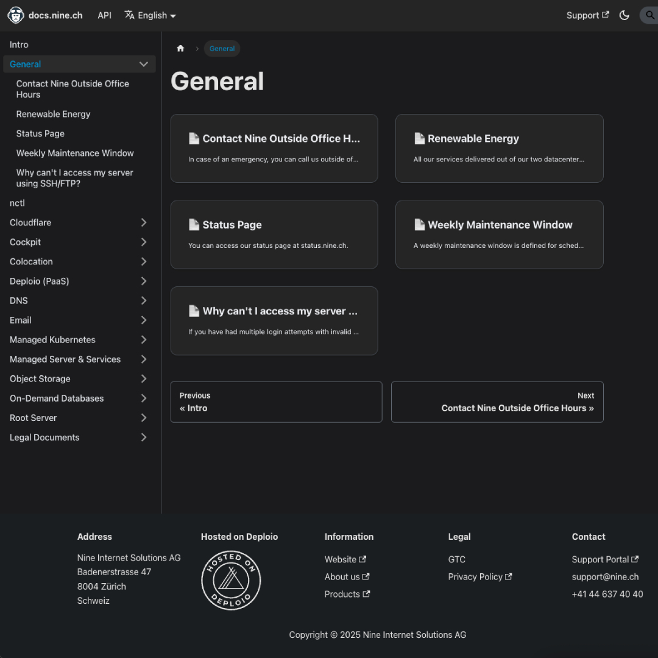Click the General breadcrumb chip
The width and height of the screenshot is (658, 658).
click(x=222, y=49)
